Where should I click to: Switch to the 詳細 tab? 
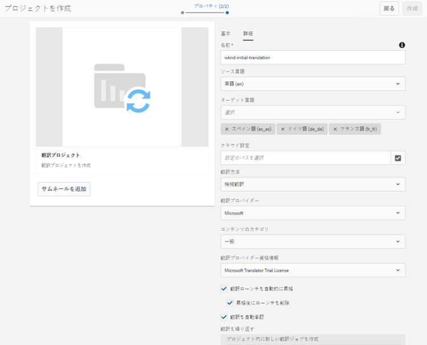point(248,34)
